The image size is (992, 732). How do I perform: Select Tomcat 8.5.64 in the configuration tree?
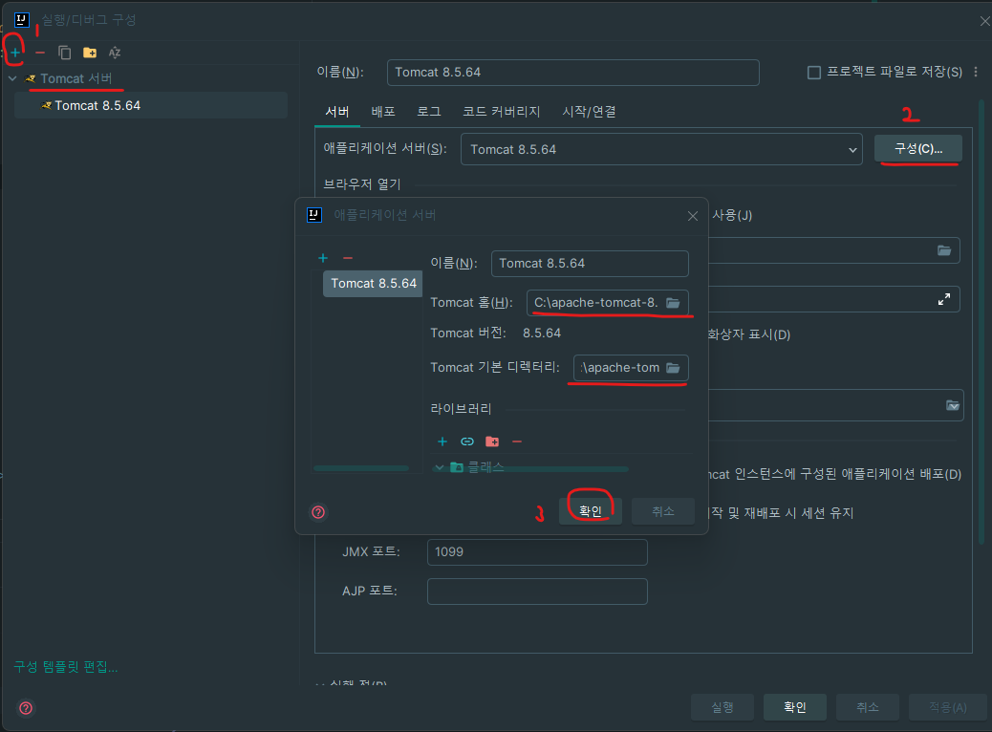tap(151, 106)
